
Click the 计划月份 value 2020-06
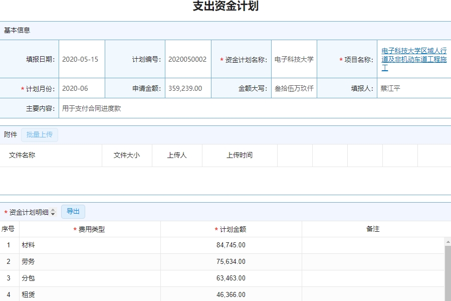[75, 88]
